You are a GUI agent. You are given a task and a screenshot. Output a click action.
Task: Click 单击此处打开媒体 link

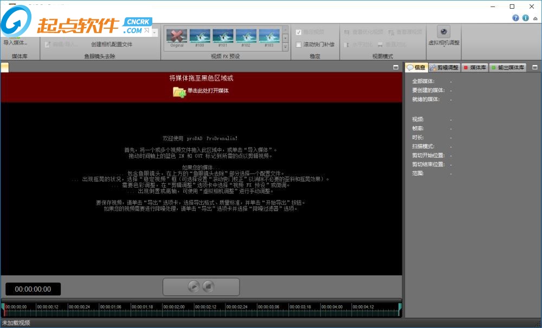point(208,91)
